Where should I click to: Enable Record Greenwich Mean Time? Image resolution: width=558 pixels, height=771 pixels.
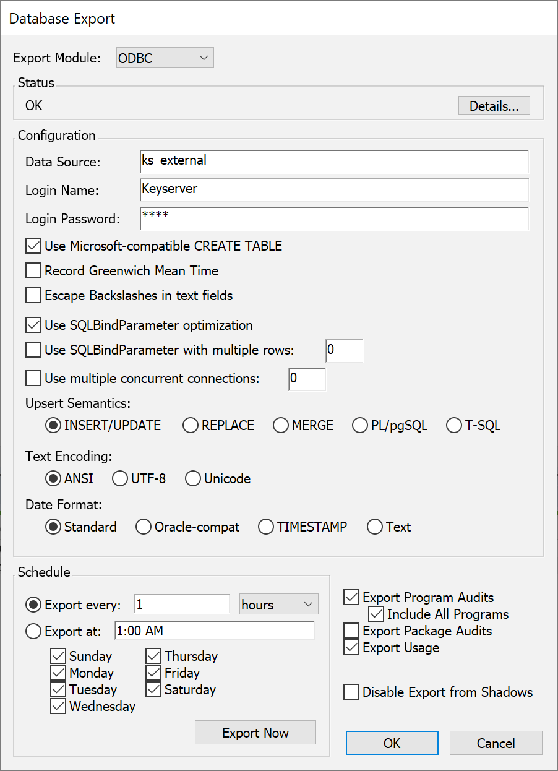pos(33,271)
